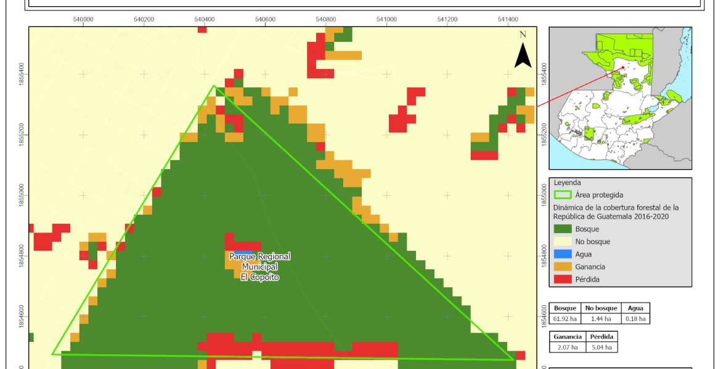Click the red location dot in inset map
The height and width of the screenshot is (369, 721).
pyautogui.click(x=623, y=68)
